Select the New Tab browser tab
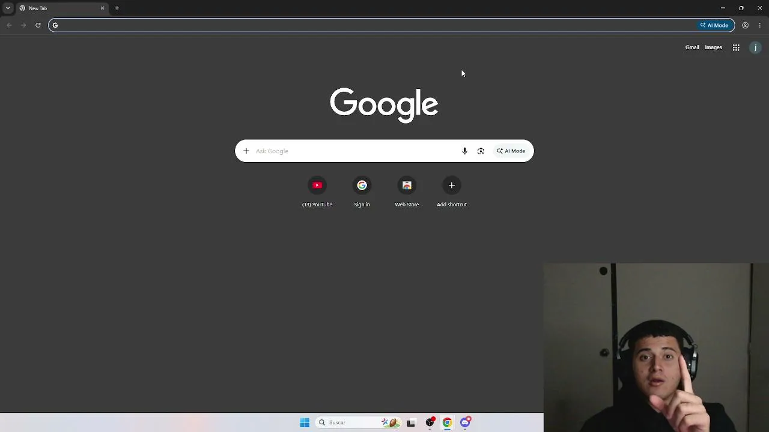 [x=62, y=8]
